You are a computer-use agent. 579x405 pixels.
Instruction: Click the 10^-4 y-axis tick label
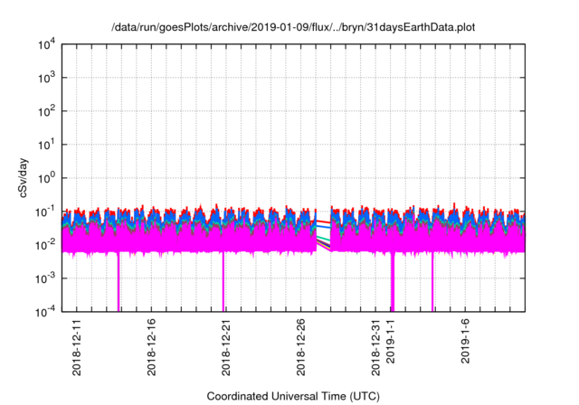click(x=46, y=312)
